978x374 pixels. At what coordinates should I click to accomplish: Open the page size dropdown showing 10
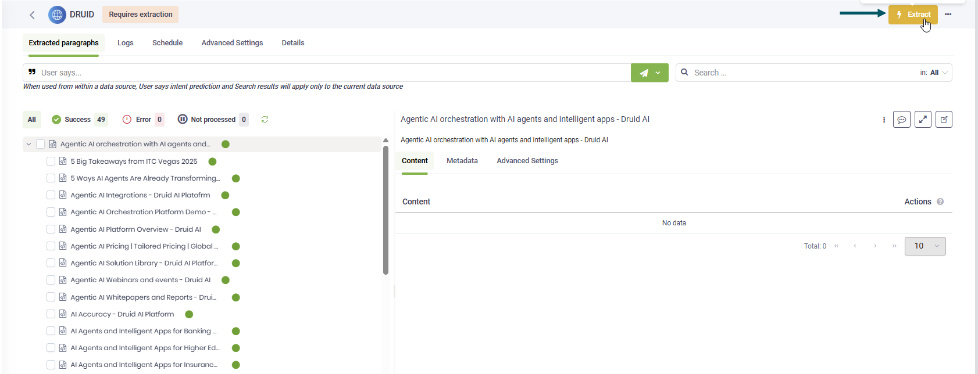click(x=925, y=246)
